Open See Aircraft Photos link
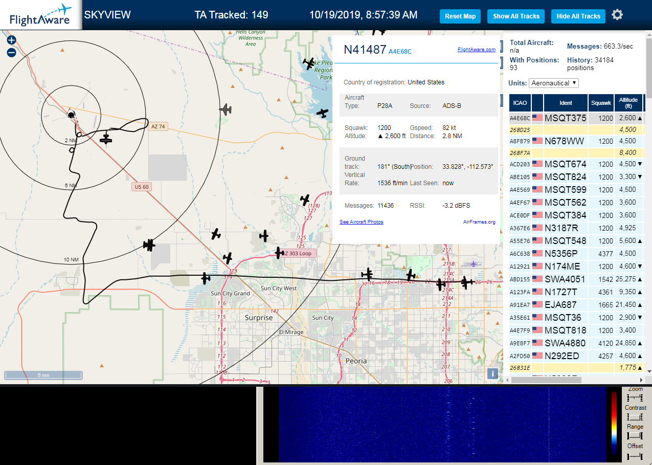The image size is (652, 465). coord(361,222)
